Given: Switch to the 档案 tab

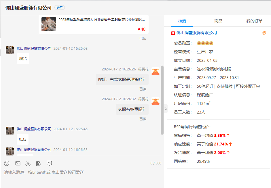Looking at the screenshot, I should [182, 21].
